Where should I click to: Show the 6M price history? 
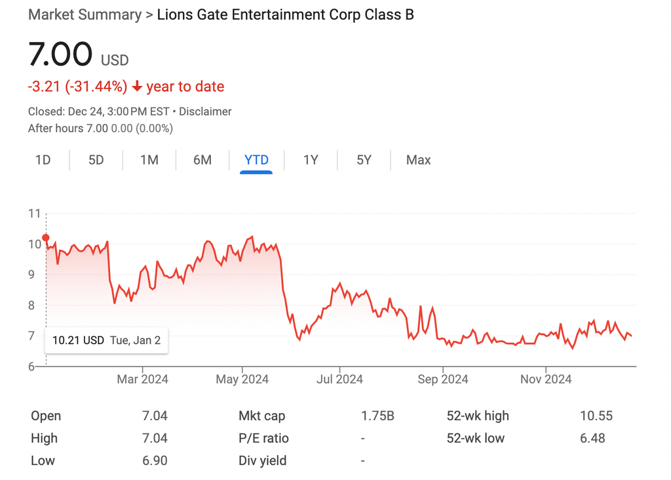[202, 160]
